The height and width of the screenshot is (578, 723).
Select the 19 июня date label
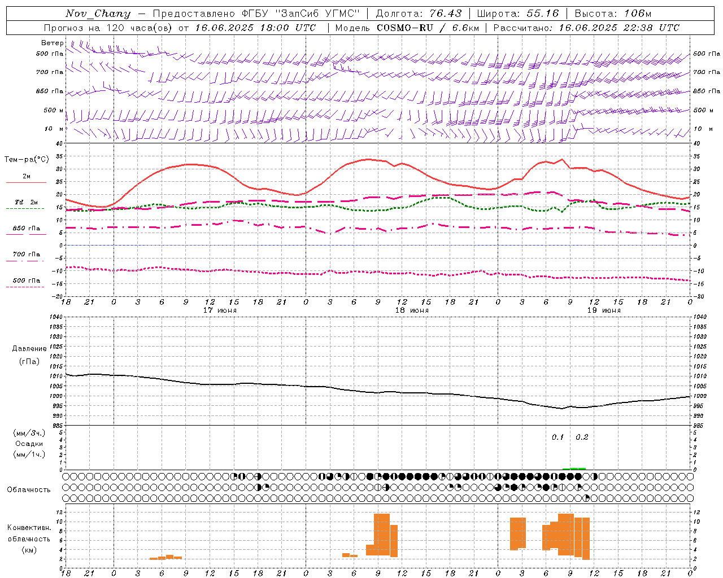coord(604,310)
